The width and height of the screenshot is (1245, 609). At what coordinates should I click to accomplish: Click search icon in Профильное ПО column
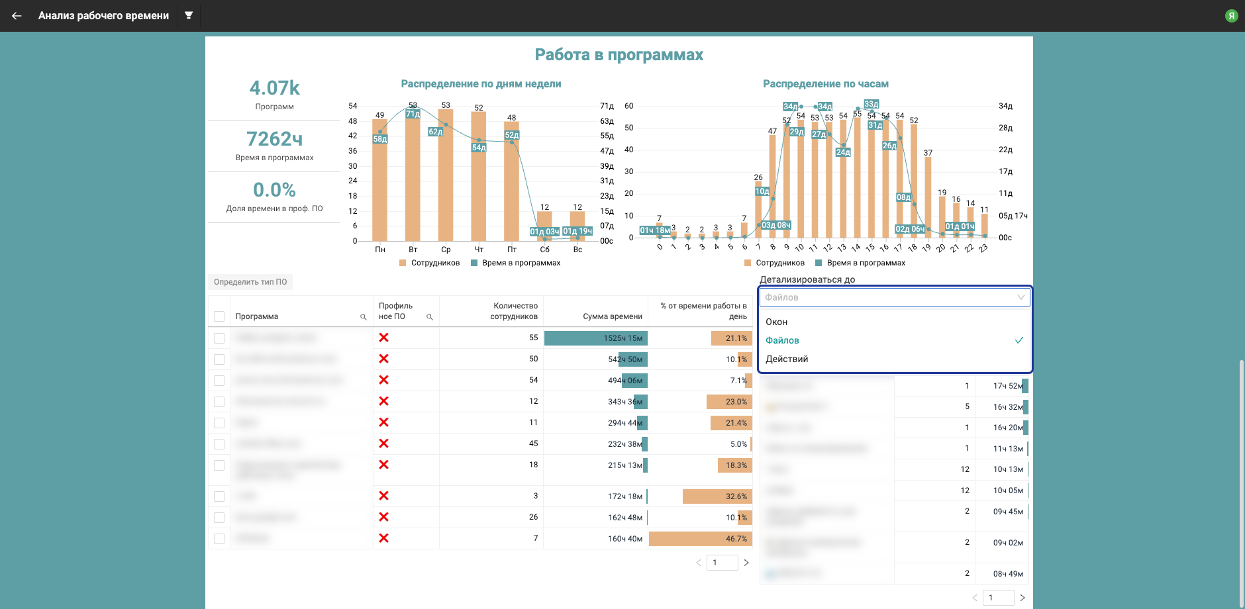429,317
